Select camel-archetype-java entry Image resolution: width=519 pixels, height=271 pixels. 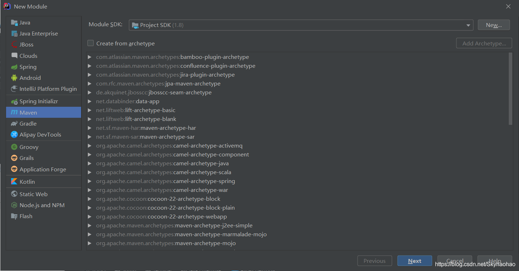coord(162,164)
